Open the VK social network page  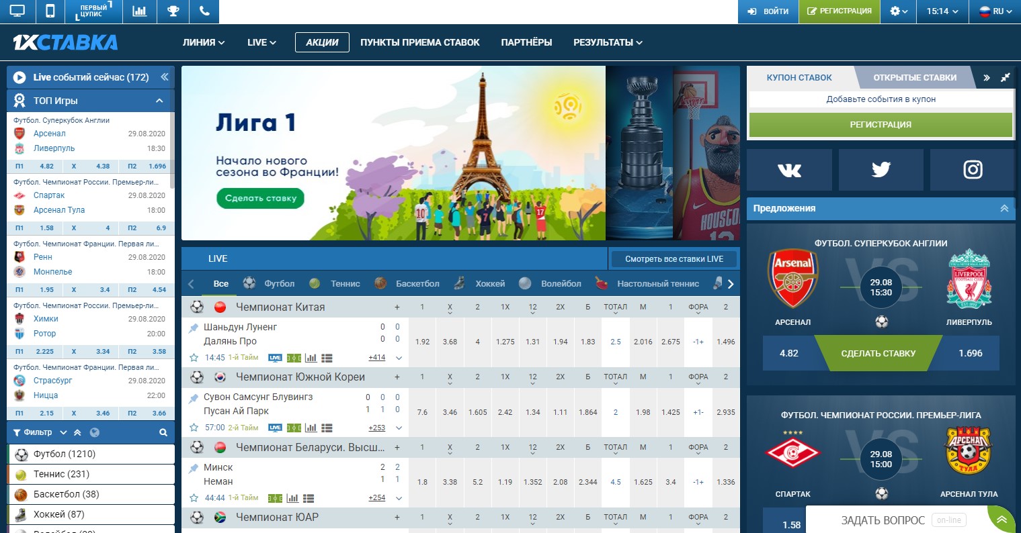click(x=789, y=170)
